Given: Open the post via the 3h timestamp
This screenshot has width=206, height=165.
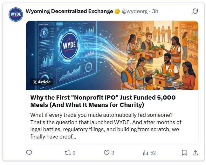Looking at the screenshot, I should [x=155, y=11].
